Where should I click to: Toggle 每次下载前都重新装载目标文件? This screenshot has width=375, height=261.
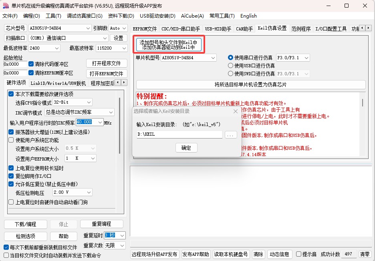click(x=6, y=247)
